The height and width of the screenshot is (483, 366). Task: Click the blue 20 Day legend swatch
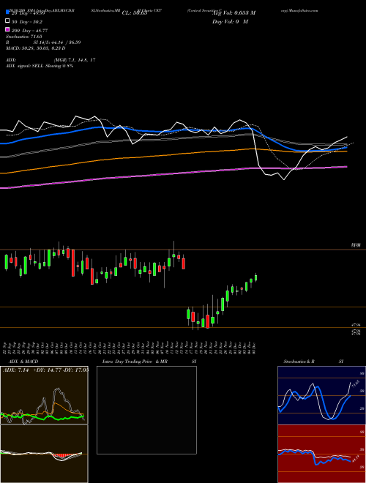pos(7,12)
